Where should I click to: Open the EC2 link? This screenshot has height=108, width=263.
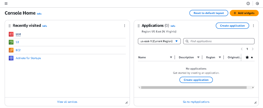click(x=18, y=50)
